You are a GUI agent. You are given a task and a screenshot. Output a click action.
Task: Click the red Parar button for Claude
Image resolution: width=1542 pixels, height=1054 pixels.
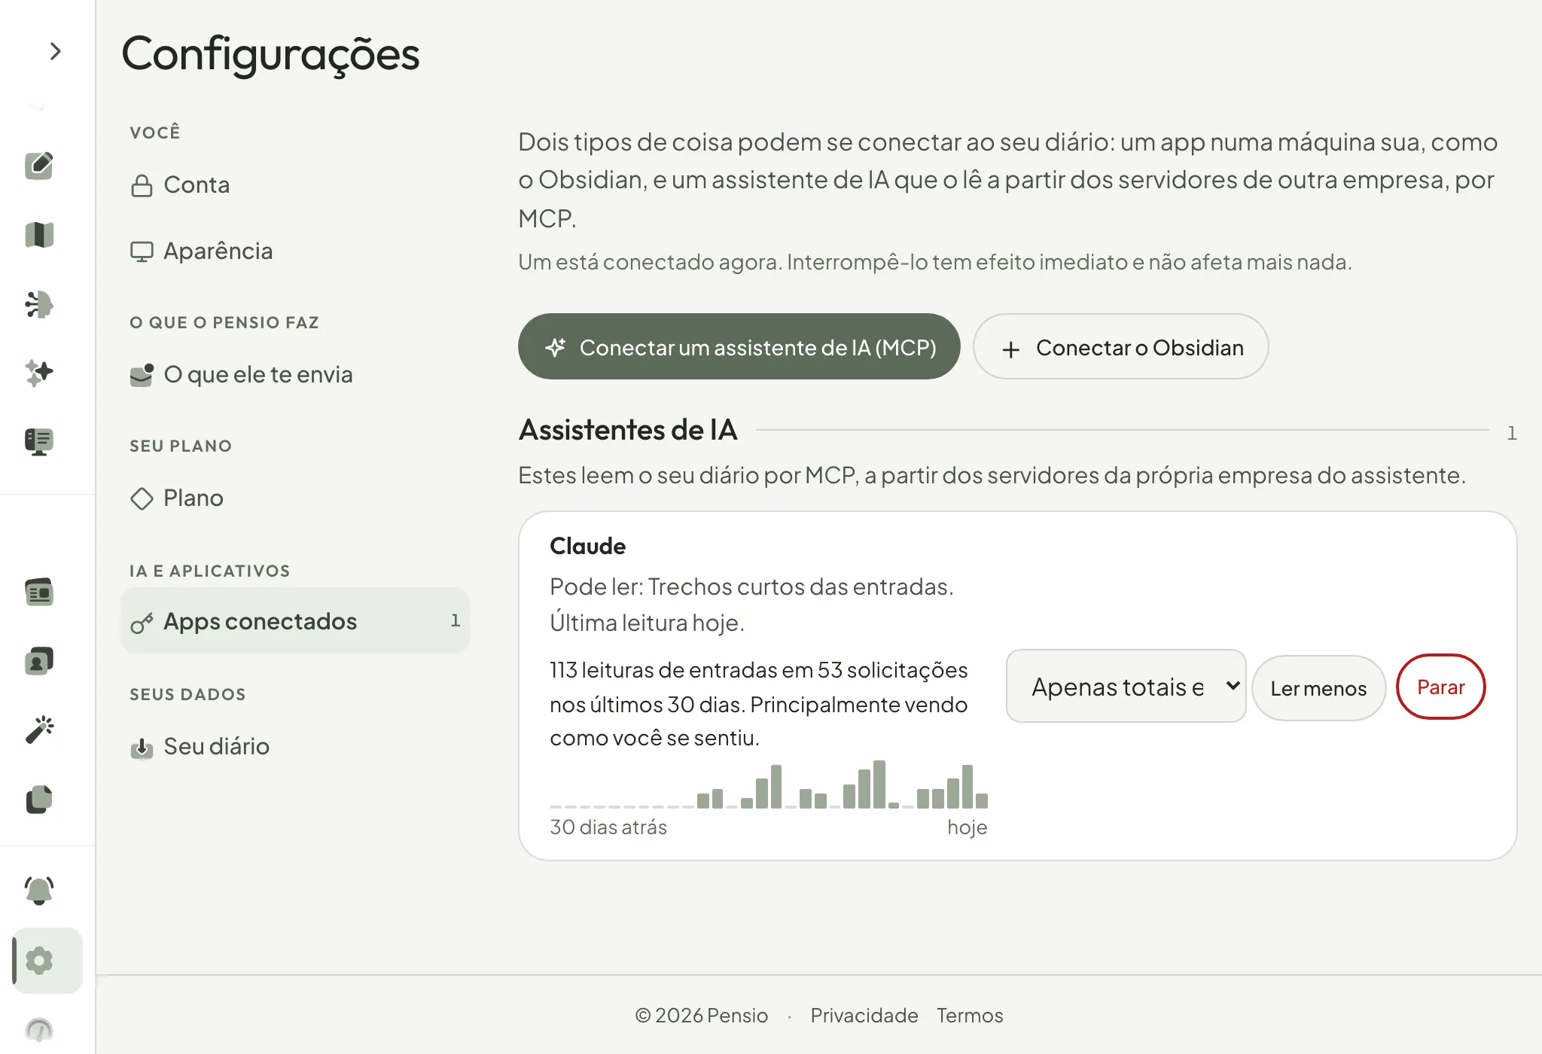pos(1440,687)
